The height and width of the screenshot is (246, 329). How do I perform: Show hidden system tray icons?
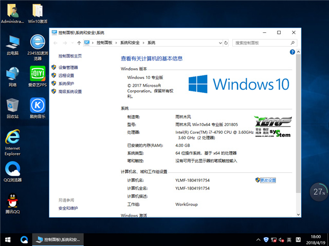coord(258,240)
